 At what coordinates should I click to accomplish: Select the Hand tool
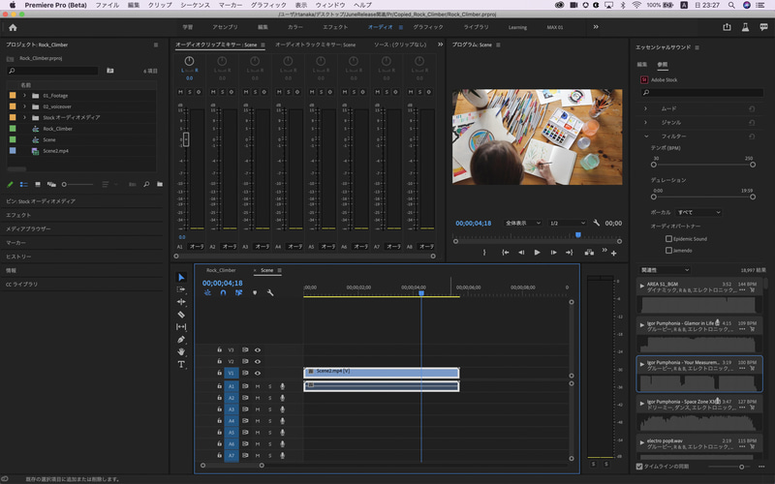pyautogui.click(x=181, y=352)
